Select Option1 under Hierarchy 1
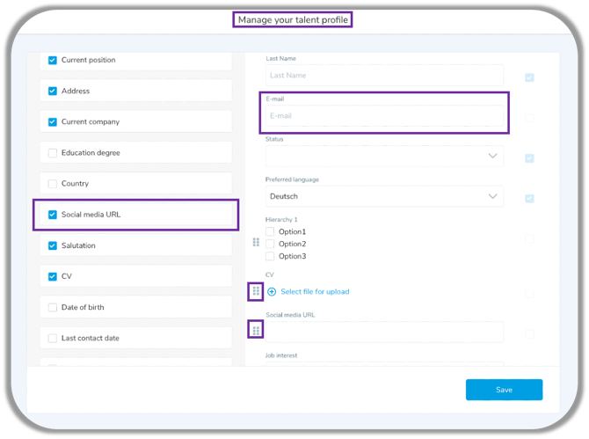Screen dimensions: 589x439 271,231
